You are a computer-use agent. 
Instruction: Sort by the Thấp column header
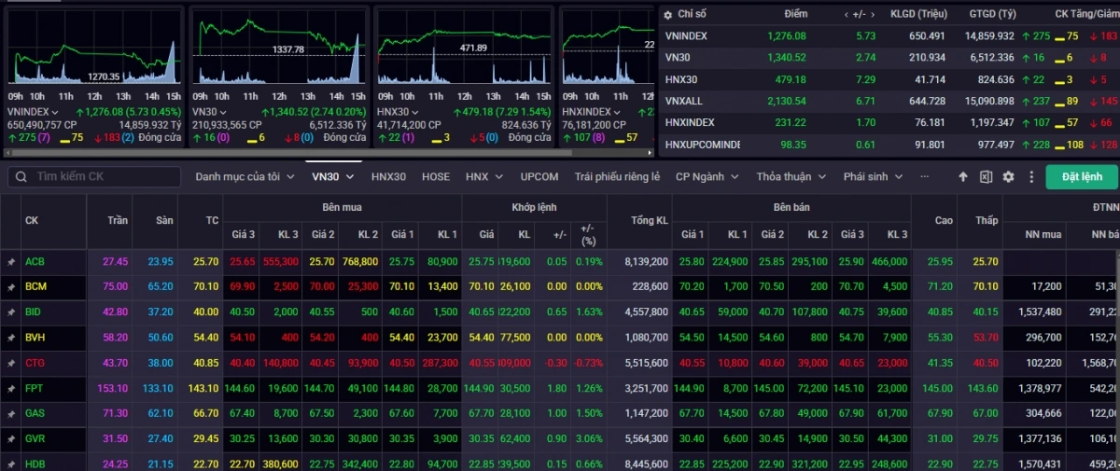click(980, 221)
